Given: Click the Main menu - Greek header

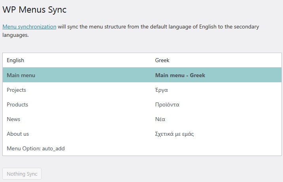Looking at the screenshot, I should pos(180,75).
